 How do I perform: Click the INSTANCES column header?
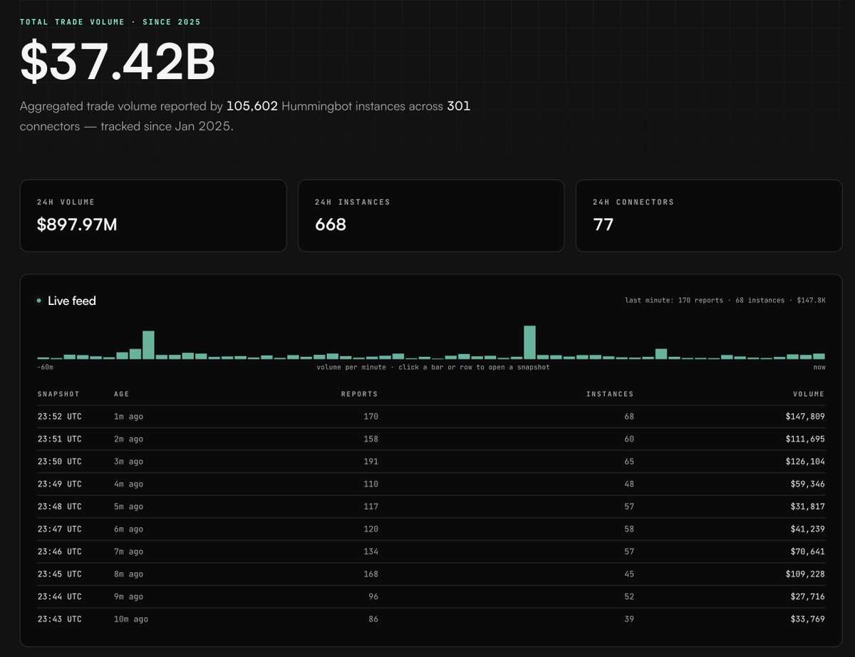click(x=610, y=394)
